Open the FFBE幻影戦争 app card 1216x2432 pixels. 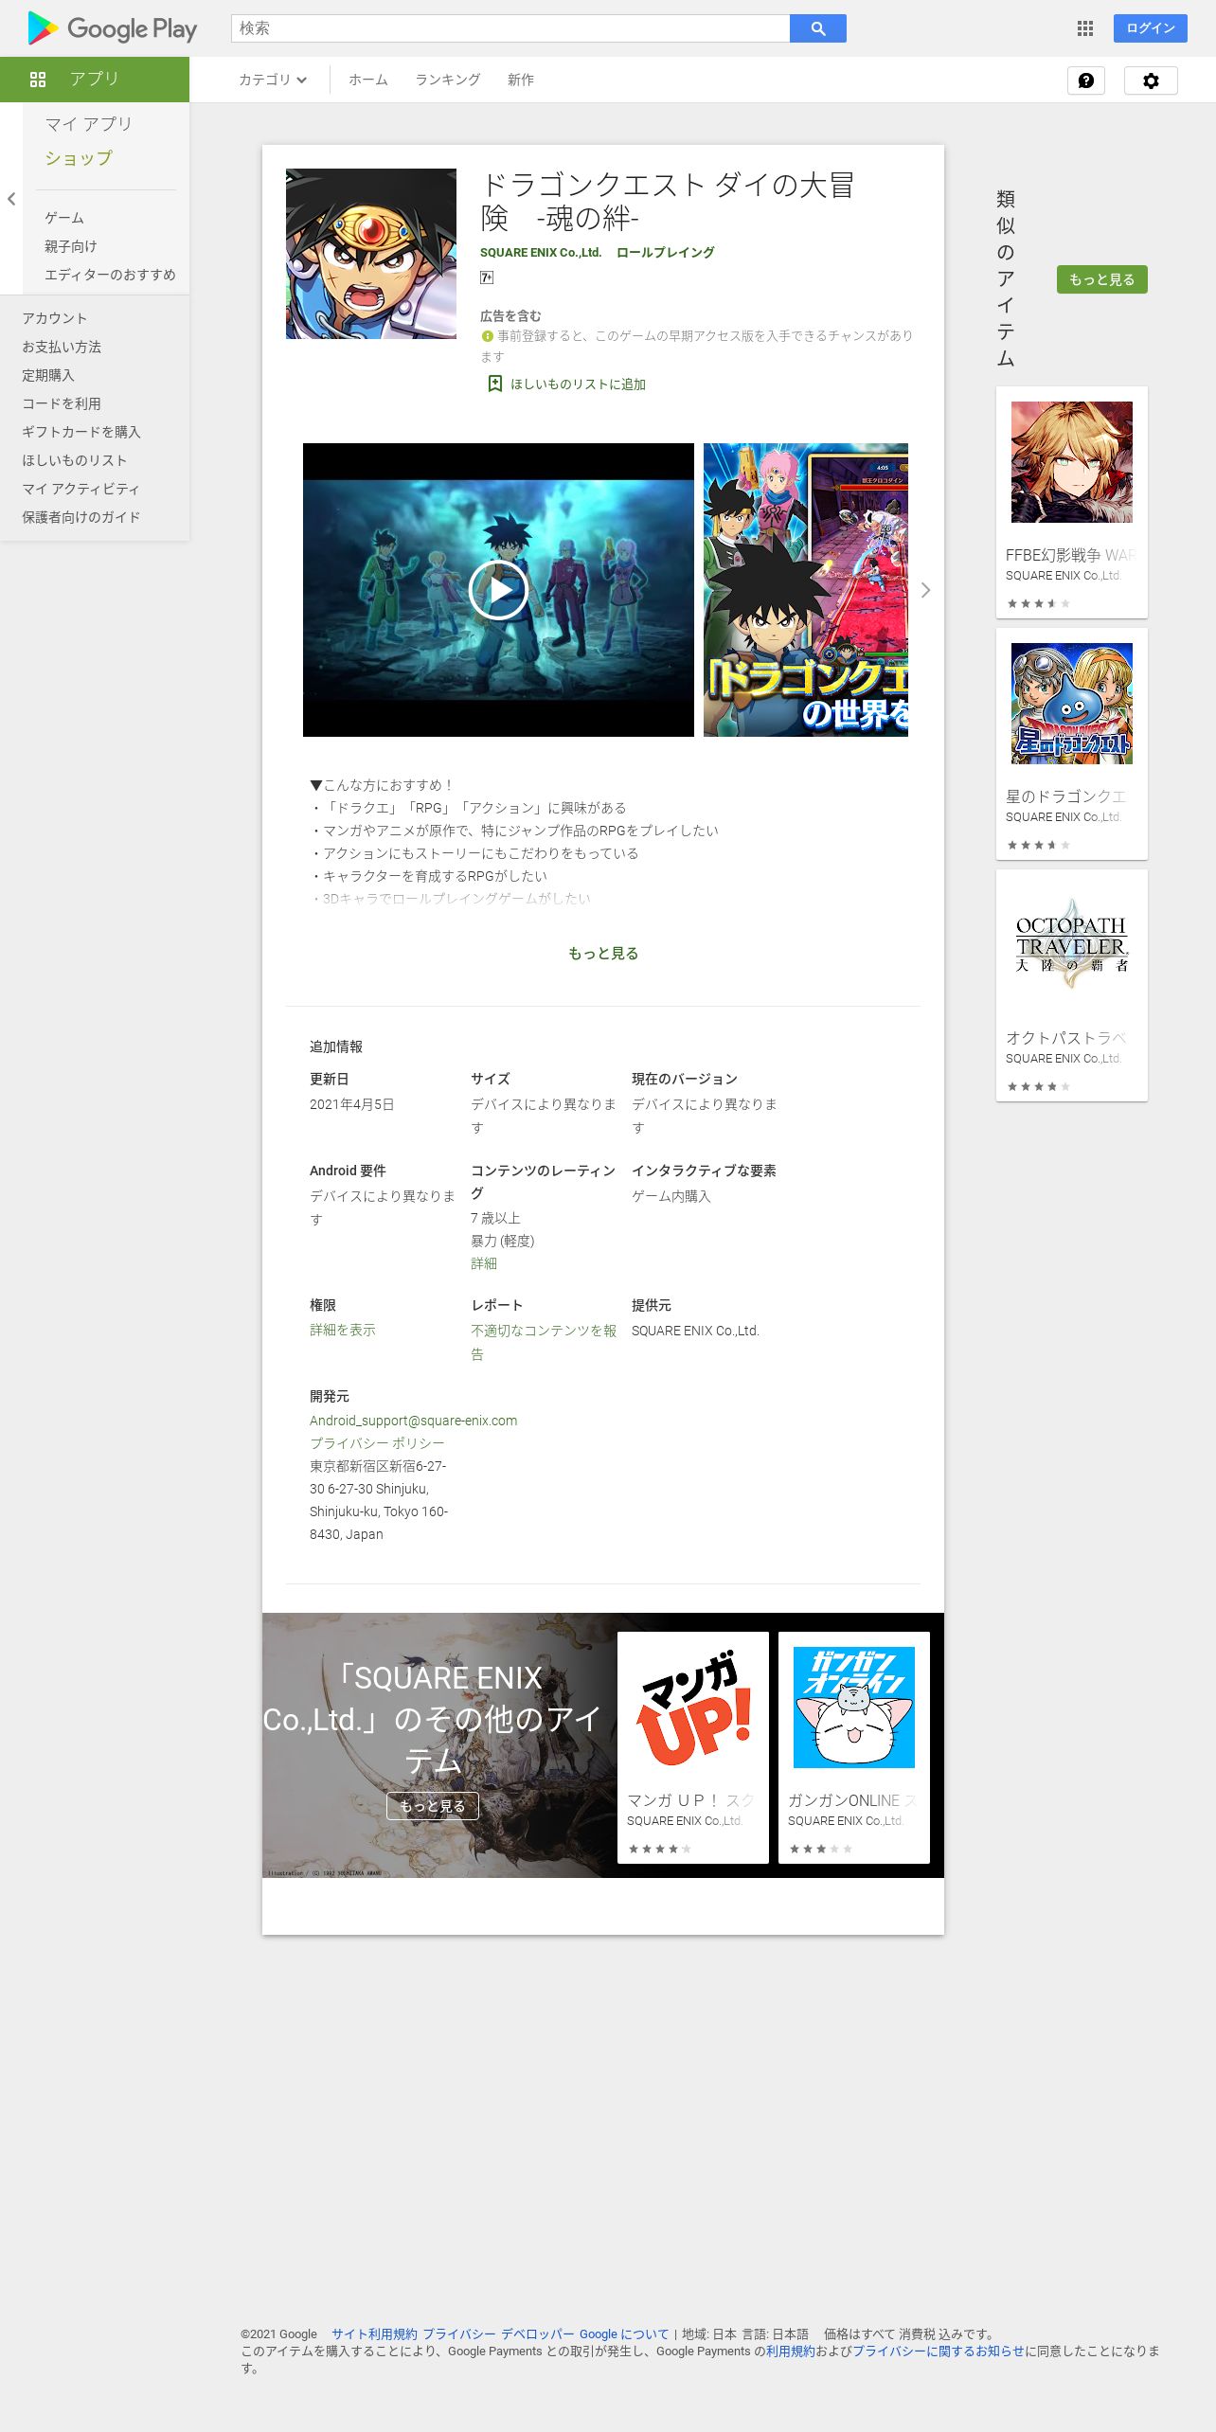[x=1072, y=502]
